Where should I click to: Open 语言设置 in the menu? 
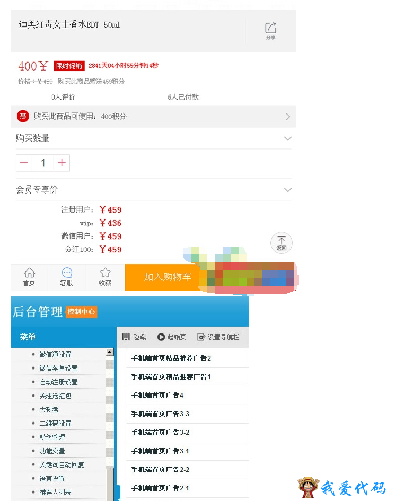point(52,478)
